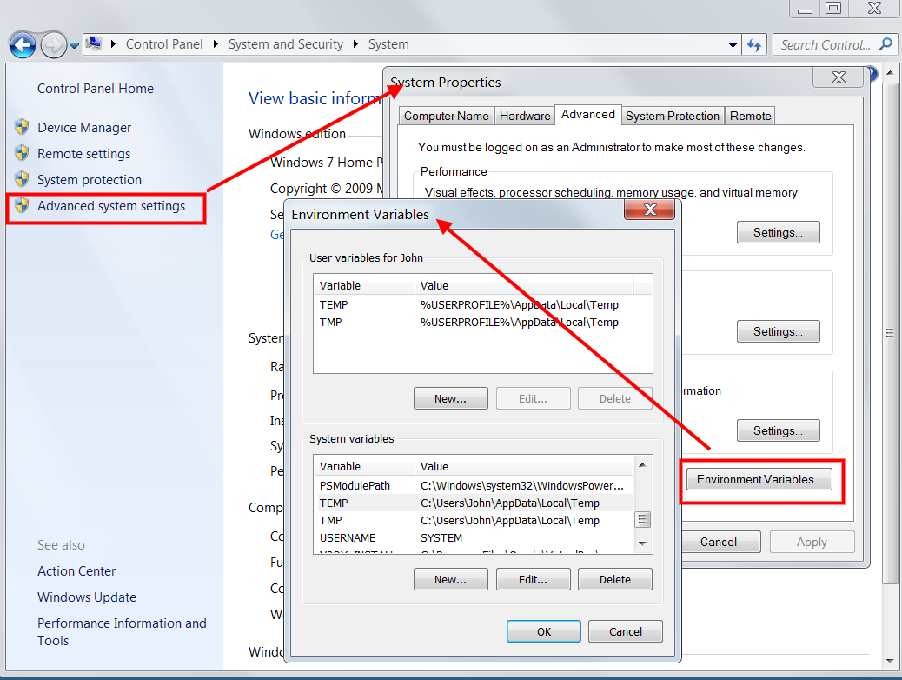This screenshot has height=680, width=902.
Task: Click the Performance Settings button
Action: pos(779,233)
